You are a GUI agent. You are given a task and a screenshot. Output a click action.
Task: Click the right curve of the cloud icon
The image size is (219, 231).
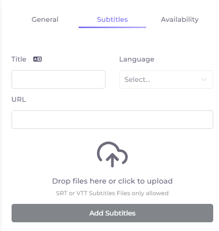point(123,156)
